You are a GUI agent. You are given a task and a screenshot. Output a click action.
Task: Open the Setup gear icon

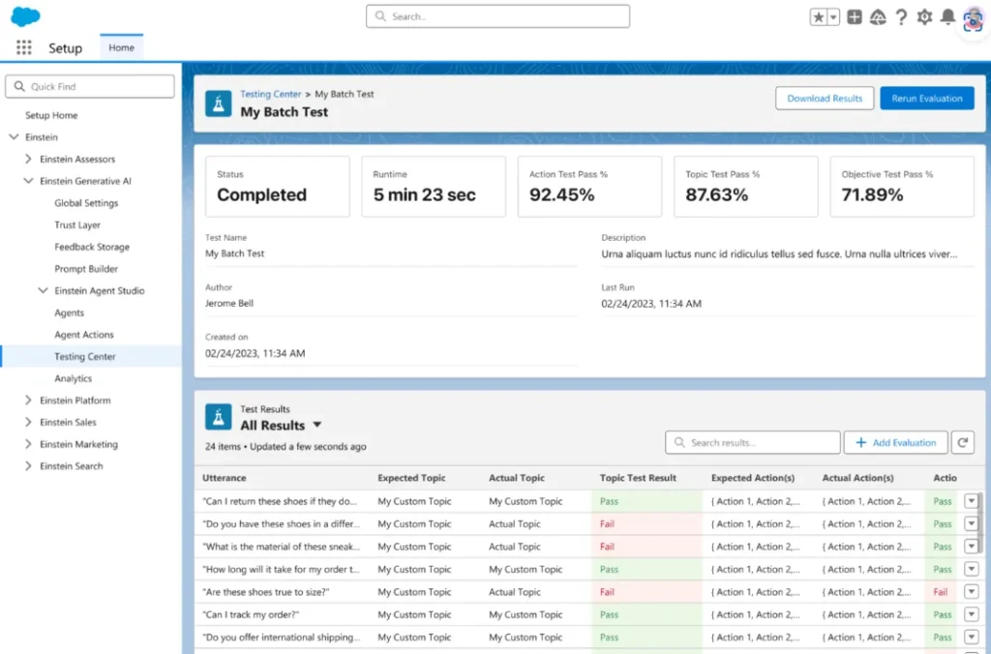tap(924, 17)
